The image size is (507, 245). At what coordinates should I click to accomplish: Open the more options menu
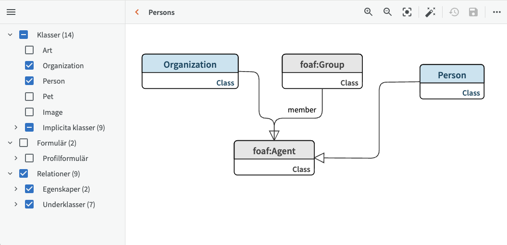point(496,12)
